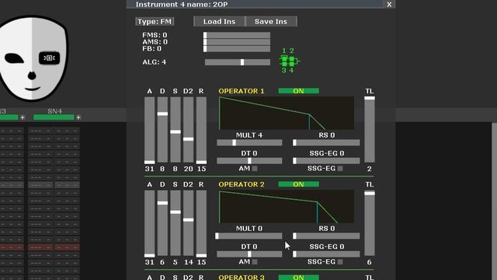Image resolution: width=497 pixels, height=280 pixels.
Task: Adjust the ALG algorithm slider
Action: 238,62
